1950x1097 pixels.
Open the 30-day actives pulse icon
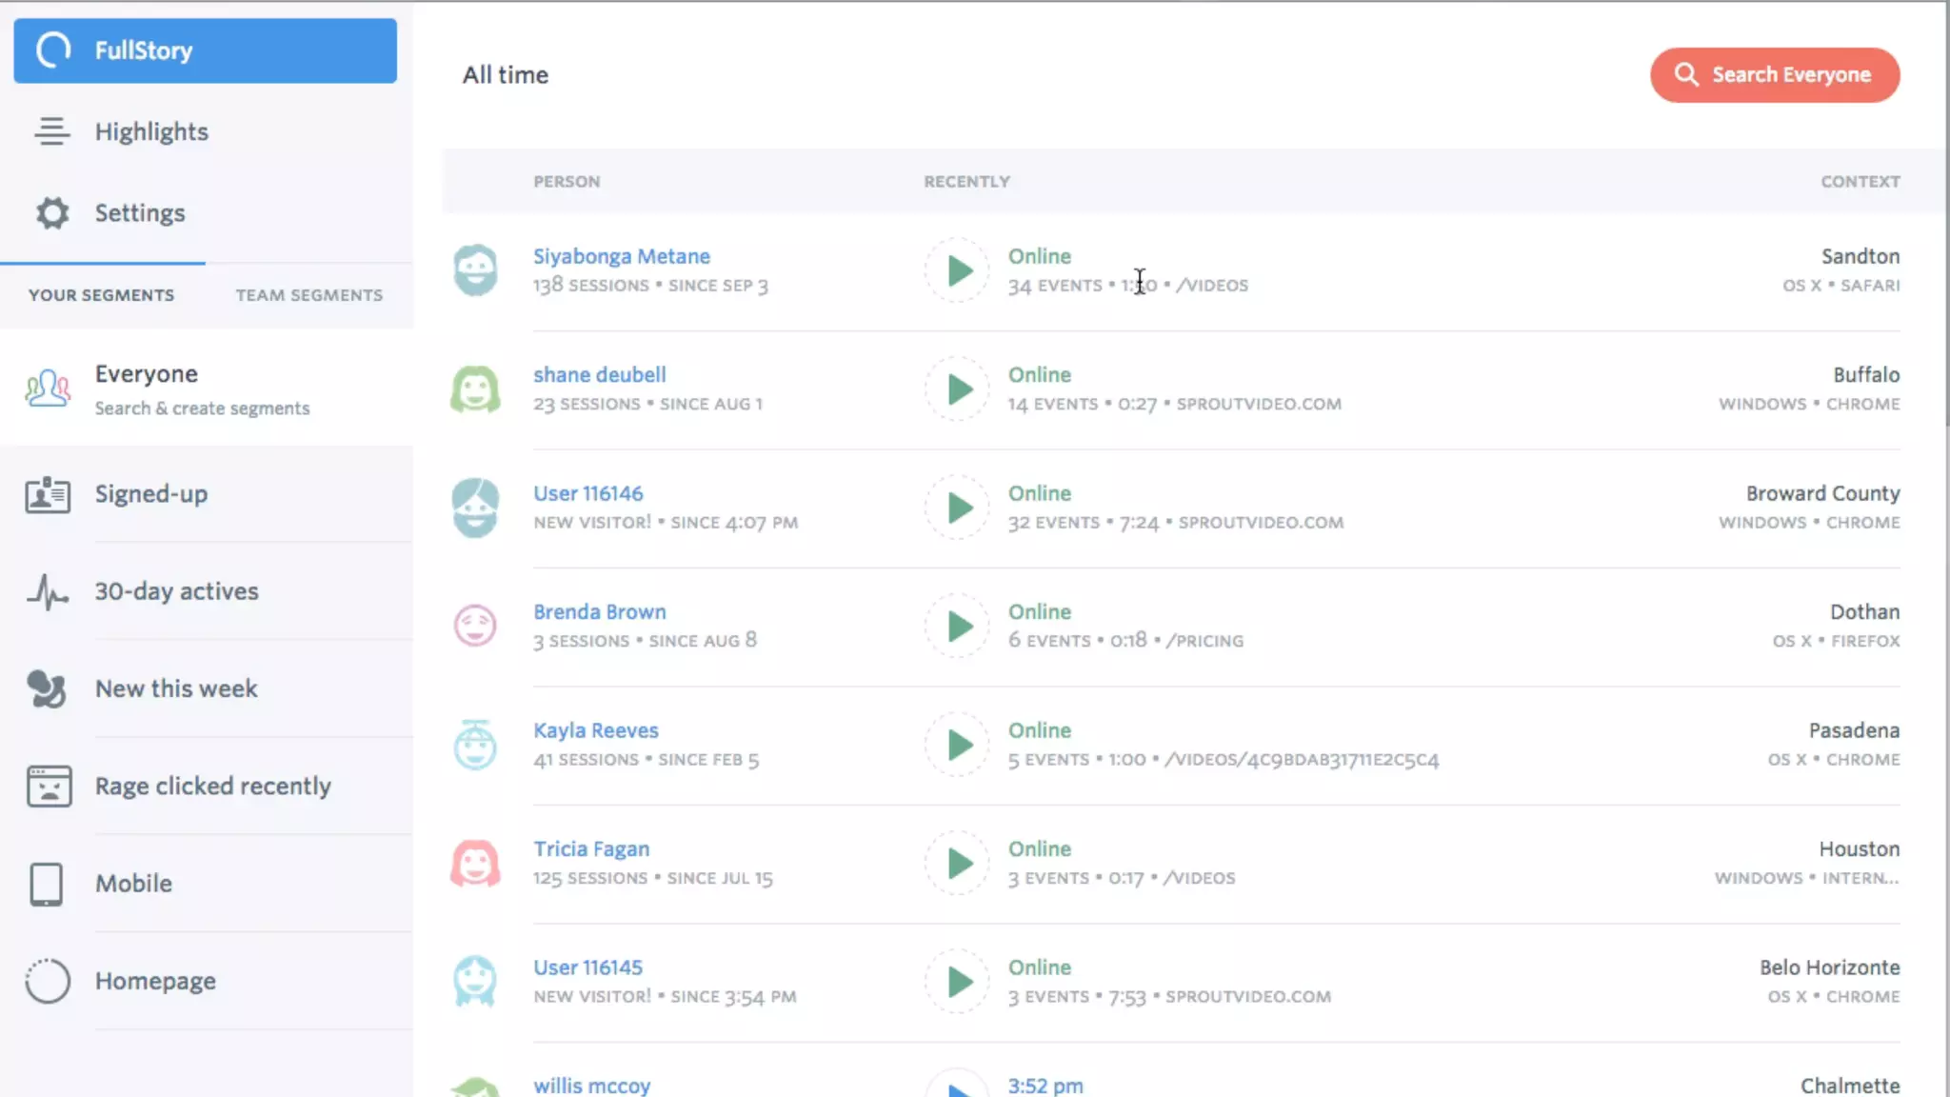[48, 591]
